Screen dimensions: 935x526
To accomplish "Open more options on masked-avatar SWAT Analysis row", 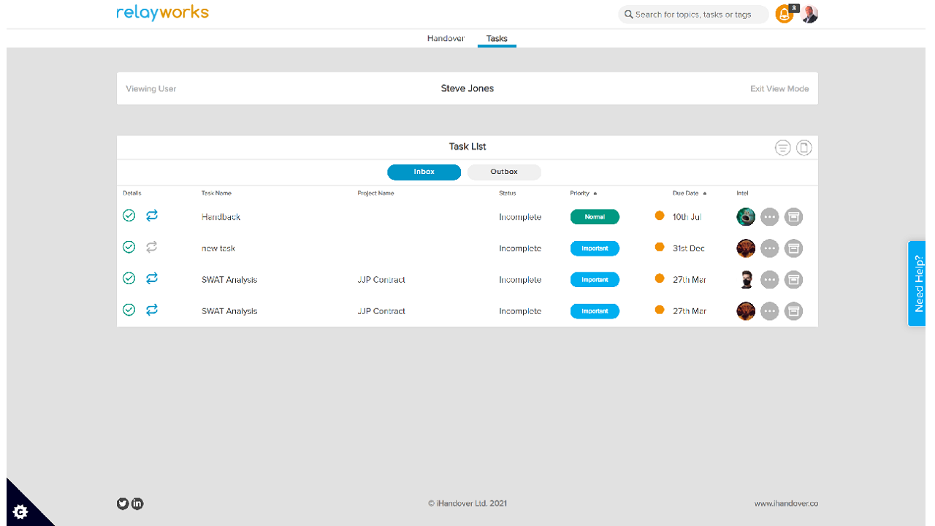I will click(x=770, y=280).
